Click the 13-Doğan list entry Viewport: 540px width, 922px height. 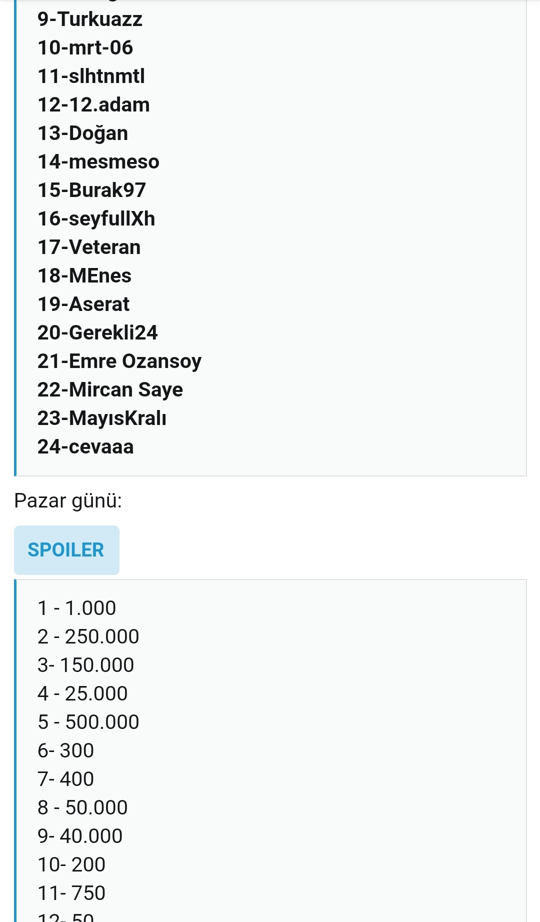[83, 133]
